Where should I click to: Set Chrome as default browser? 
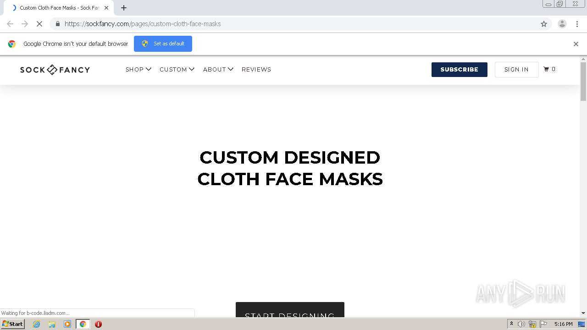click(x=163, y=44)
